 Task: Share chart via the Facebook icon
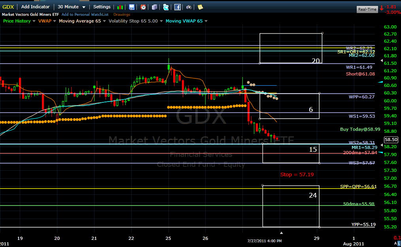178,7
